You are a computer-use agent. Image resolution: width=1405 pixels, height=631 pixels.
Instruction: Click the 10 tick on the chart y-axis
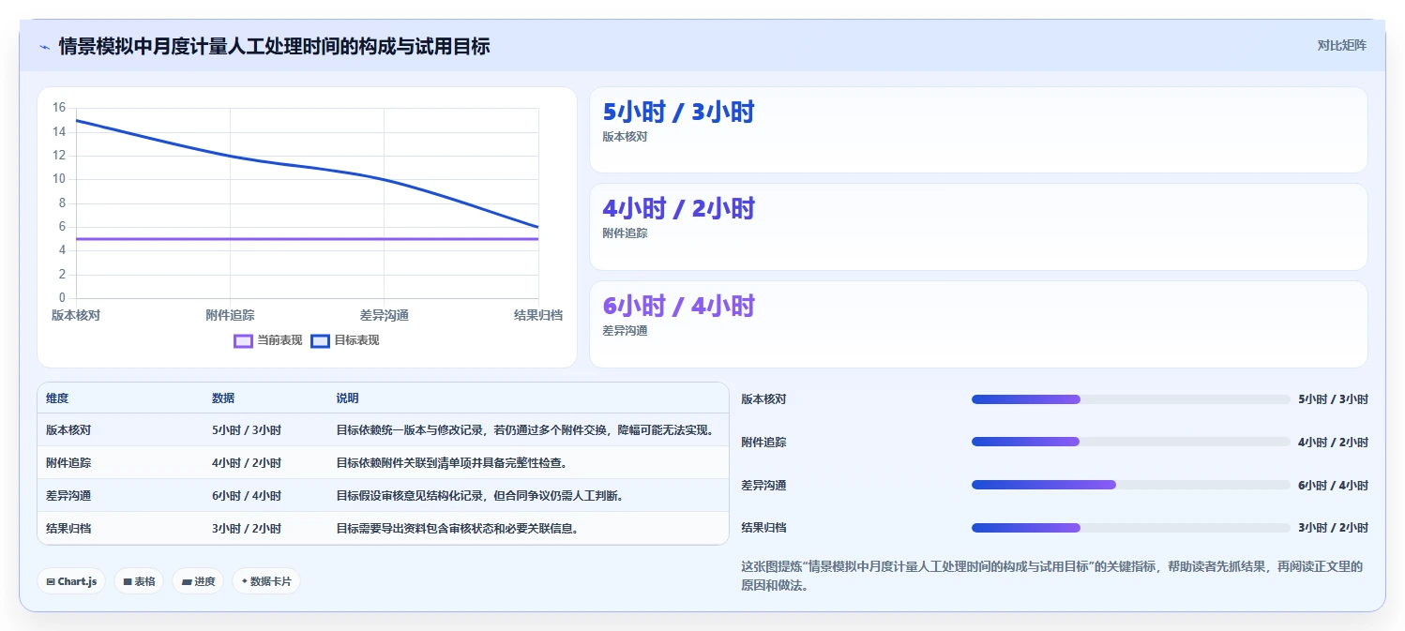point(59,179)
